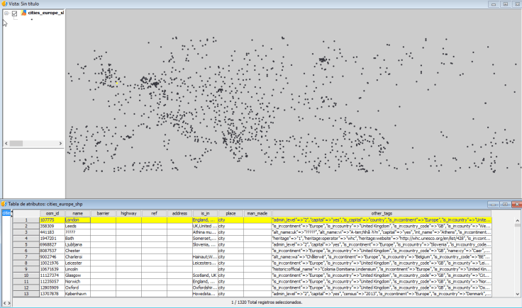
Task: Click the point symbol under the layer
Action: click(x=31, y=21)
